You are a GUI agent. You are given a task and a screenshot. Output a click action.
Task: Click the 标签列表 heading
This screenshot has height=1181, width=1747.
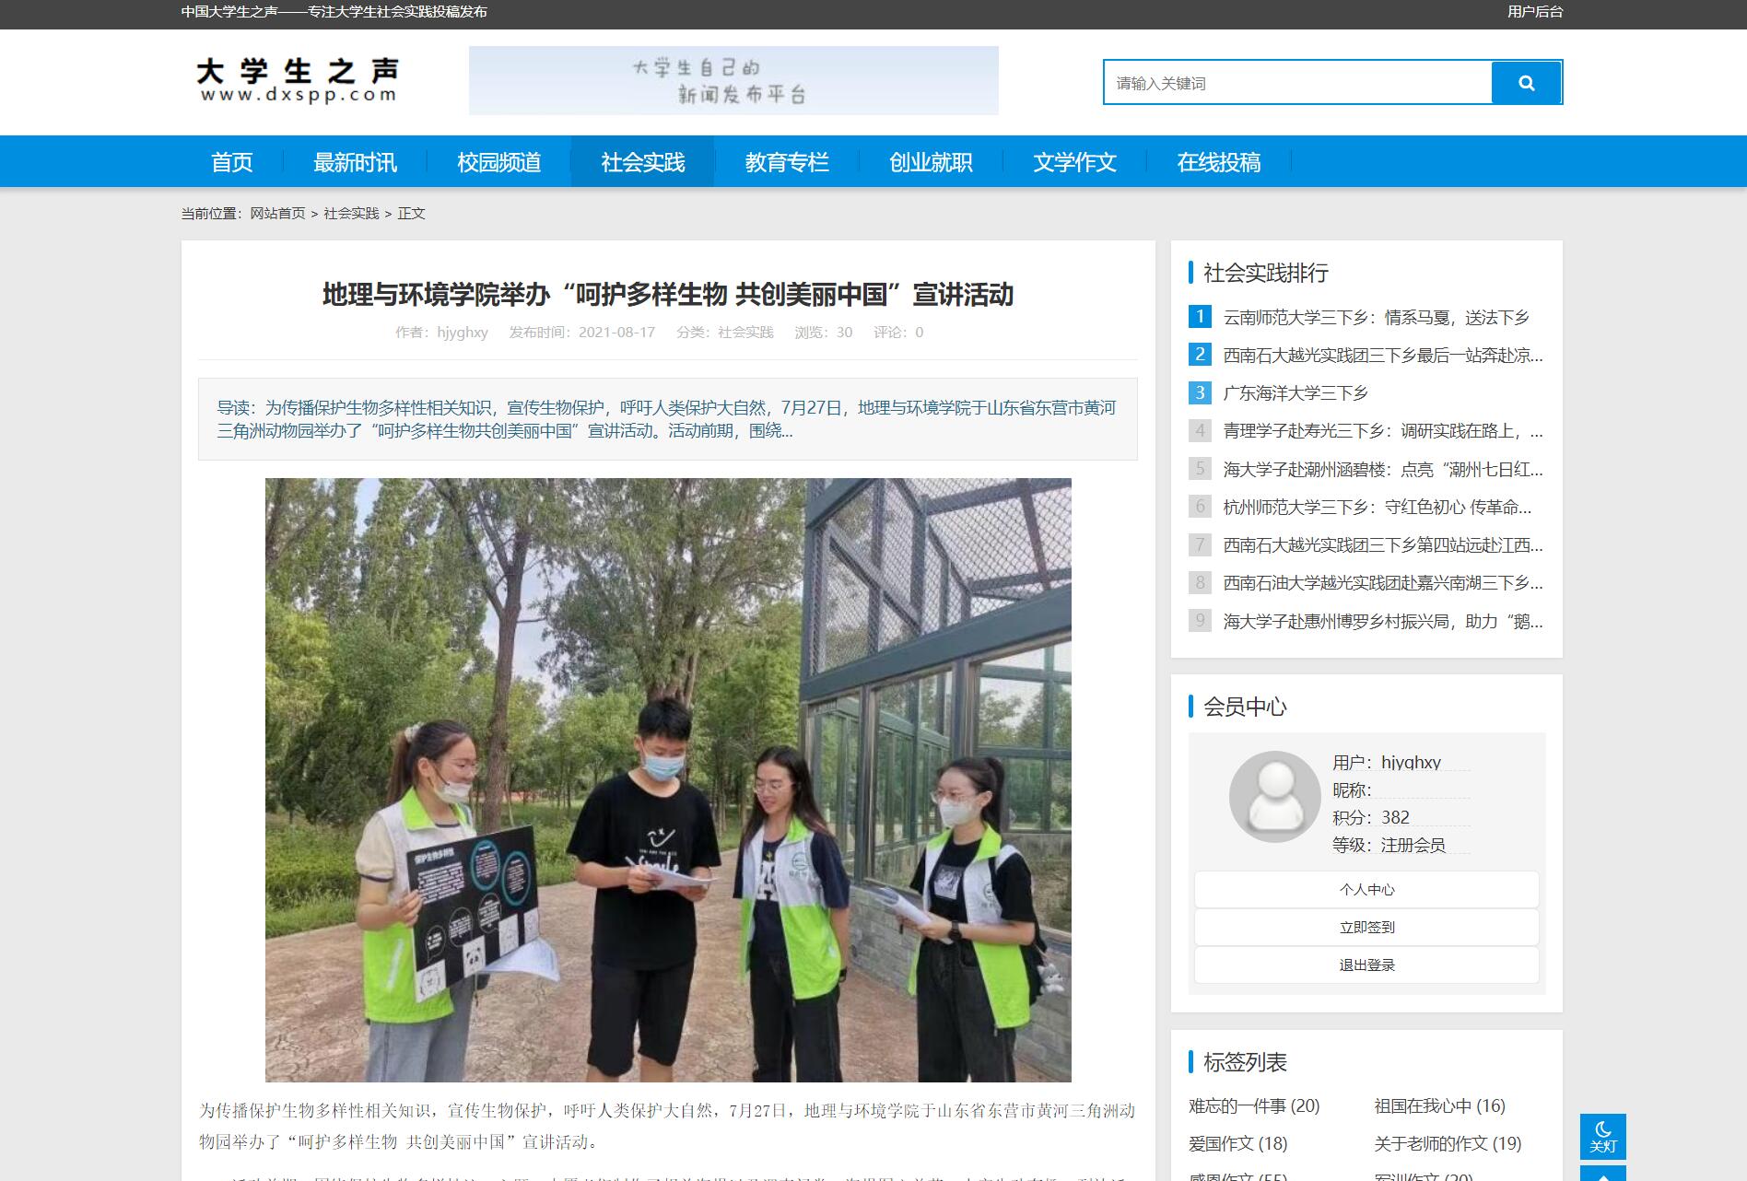click(x=1245, y=1062)
